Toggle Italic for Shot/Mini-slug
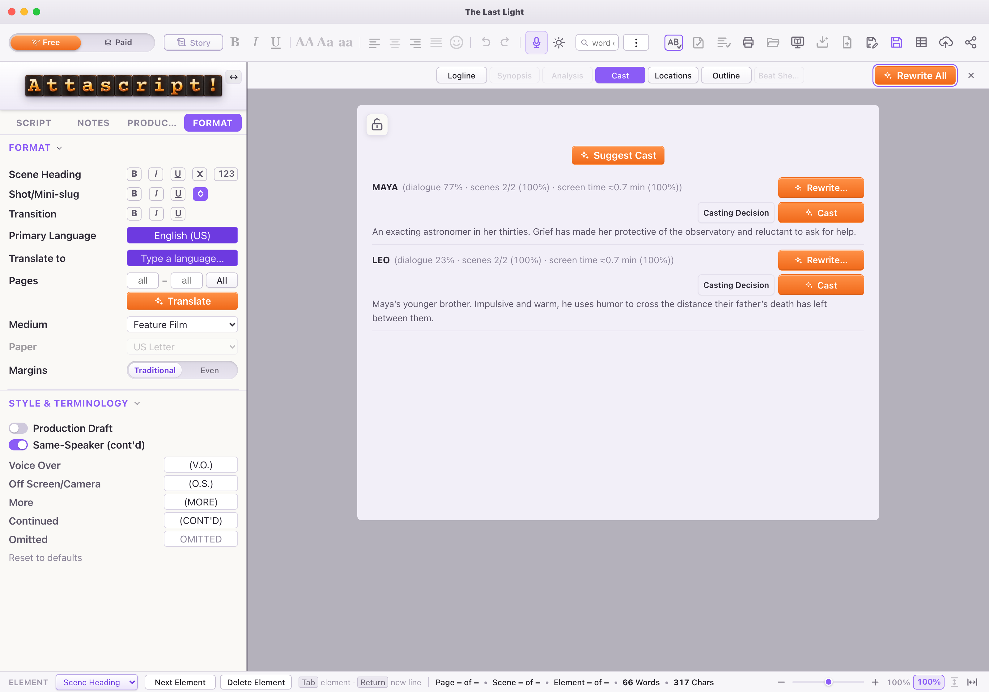Screen dimensions: 989x692 tap(156, 193)
